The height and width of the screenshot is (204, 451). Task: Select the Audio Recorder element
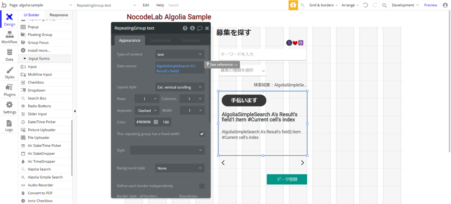(40, 185)
